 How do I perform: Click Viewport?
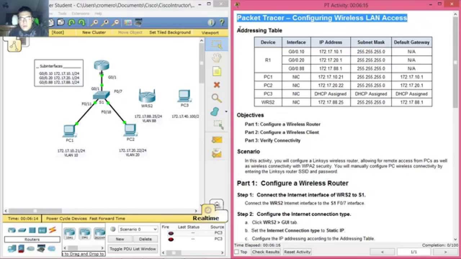point(210,32)
